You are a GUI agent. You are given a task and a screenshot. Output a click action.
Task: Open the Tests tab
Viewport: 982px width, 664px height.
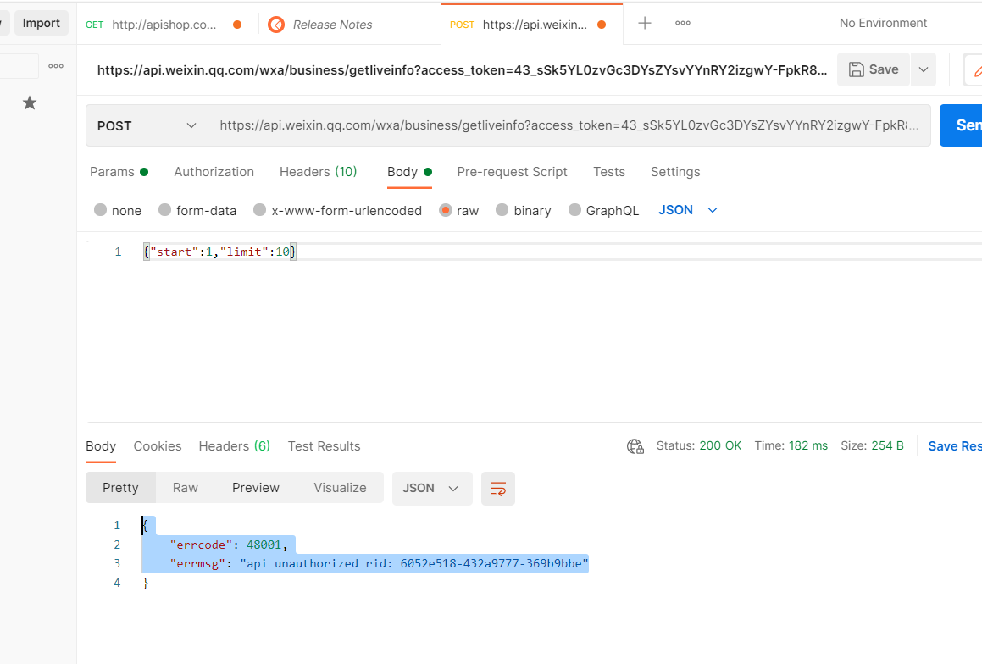[609, 172]
